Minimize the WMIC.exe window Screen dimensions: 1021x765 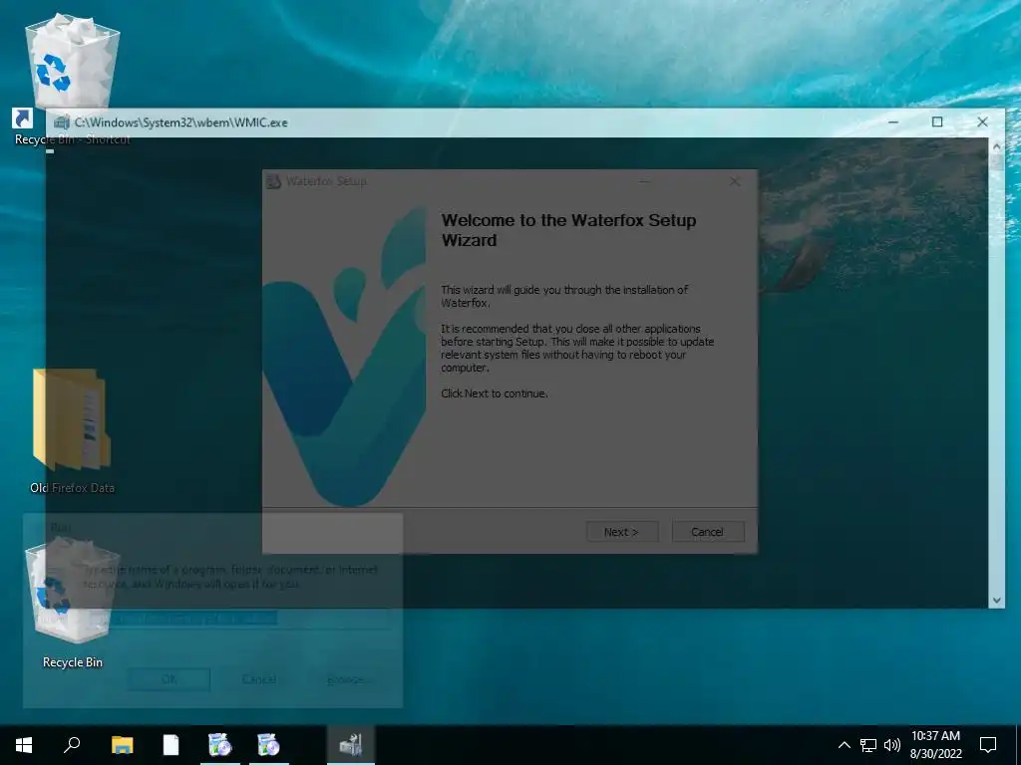click(x=893, y=123)
